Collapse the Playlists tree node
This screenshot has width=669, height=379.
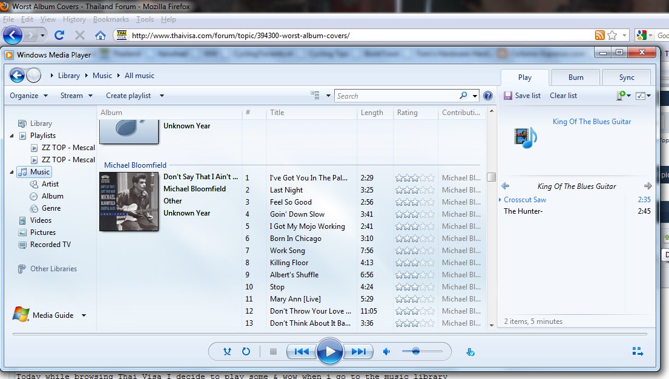tap(12, 136)
